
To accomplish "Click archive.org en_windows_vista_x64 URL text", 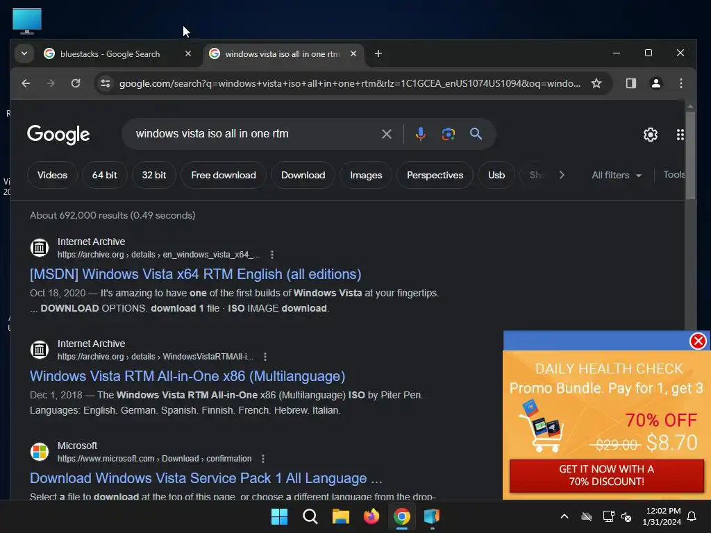I will [x=158, y=255].
